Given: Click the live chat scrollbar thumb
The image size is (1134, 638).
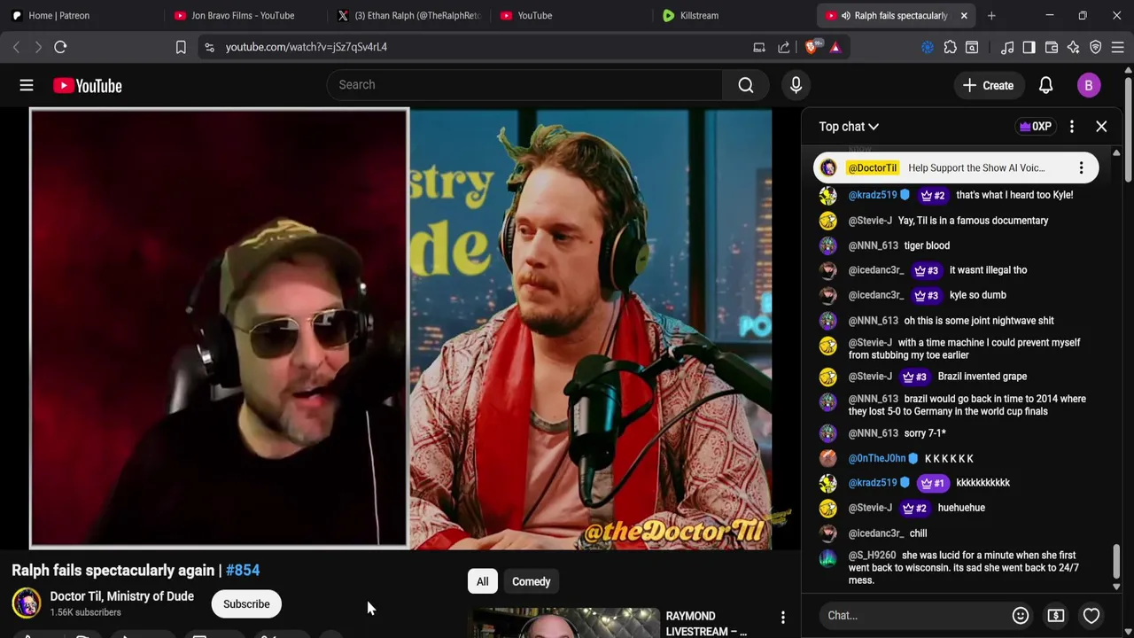Looking at the screenshot, I should click(x=1116, y=560).
